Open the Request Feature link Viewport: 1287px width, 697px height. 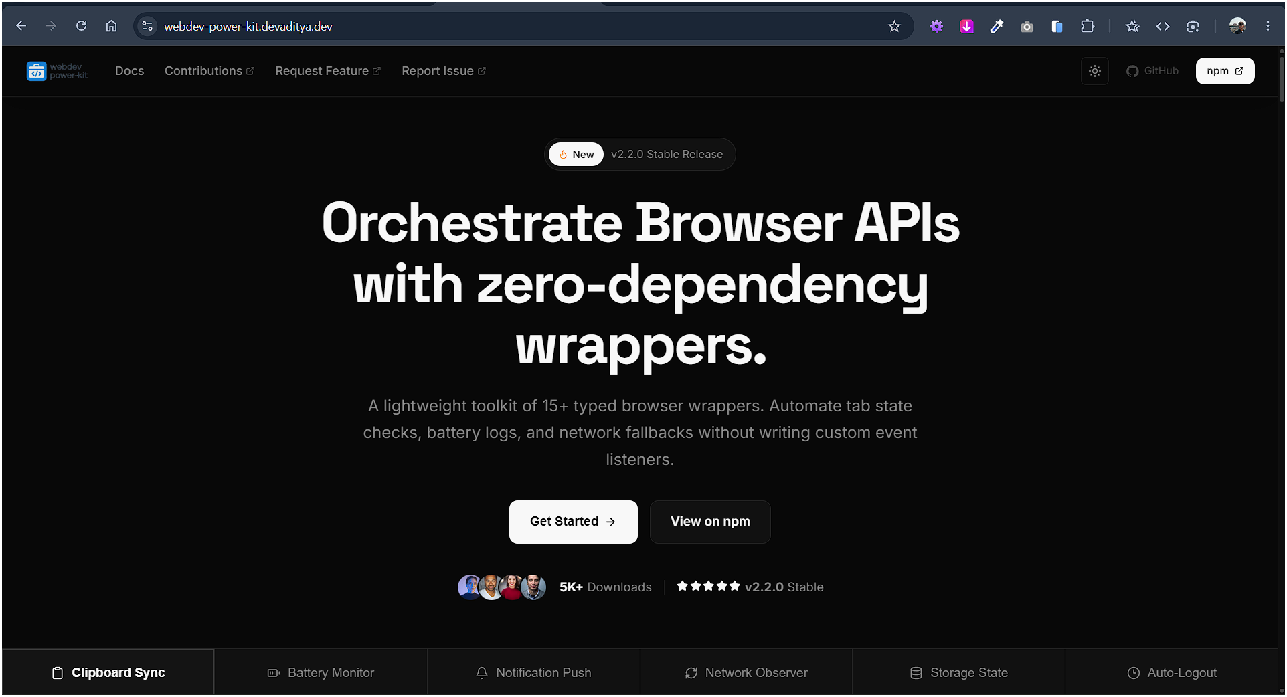coord(328,71)
